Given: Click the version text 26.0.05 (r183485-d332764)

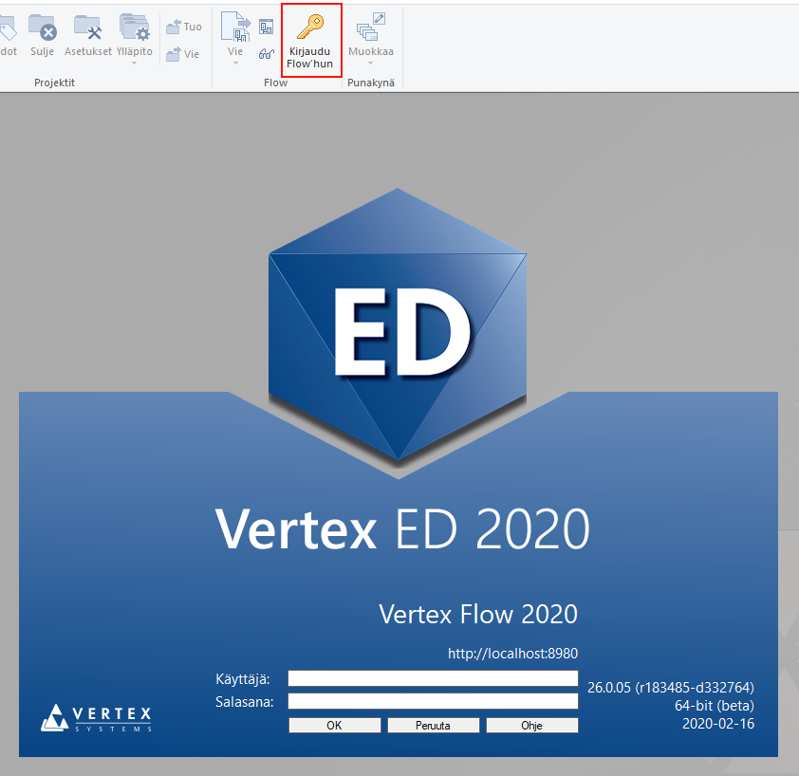Looking at the screenshot, I should 671,688.
